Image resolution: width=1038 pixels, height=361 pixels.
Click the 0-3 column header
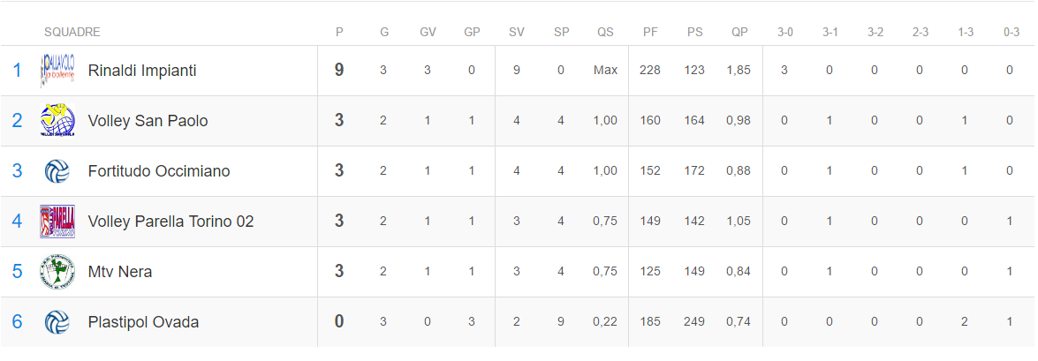click(x=1011, y=32)
